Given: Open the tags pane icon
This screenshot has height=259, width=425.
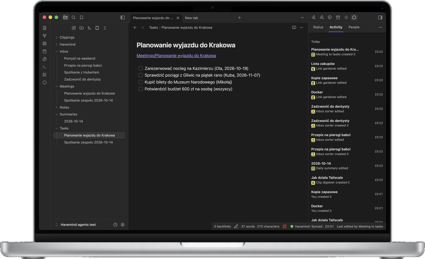Looking at the screenshot, I should pos(330,18).
